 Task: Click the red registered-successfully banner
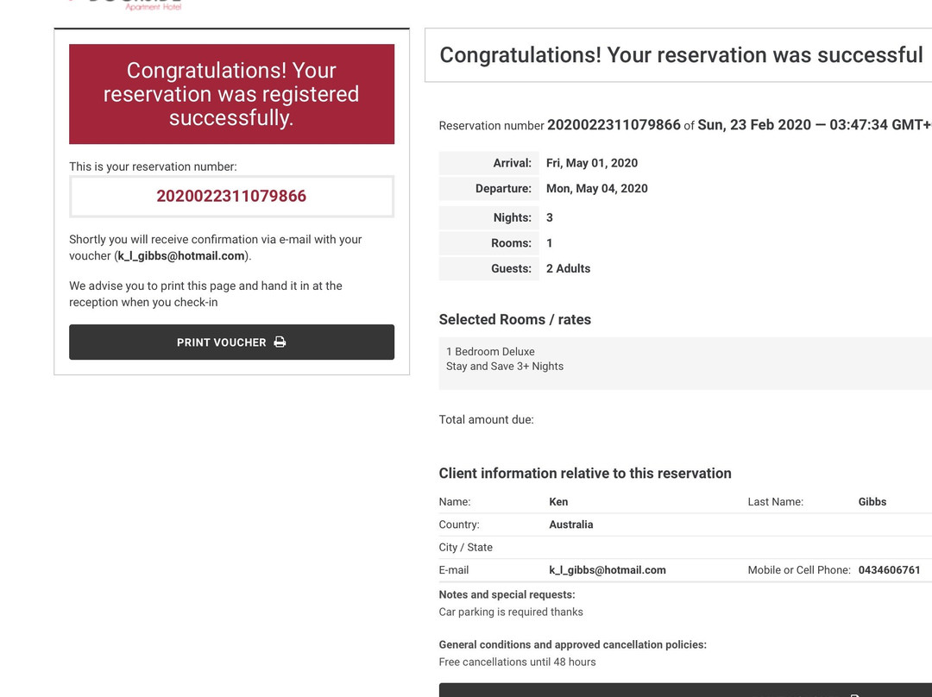point(231,94)
